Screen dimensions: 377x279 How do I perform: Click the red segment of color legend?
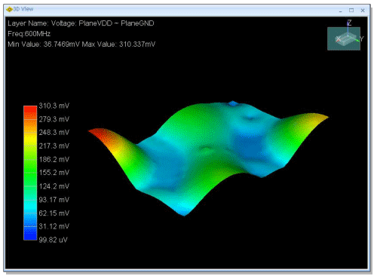coord(30,112)
